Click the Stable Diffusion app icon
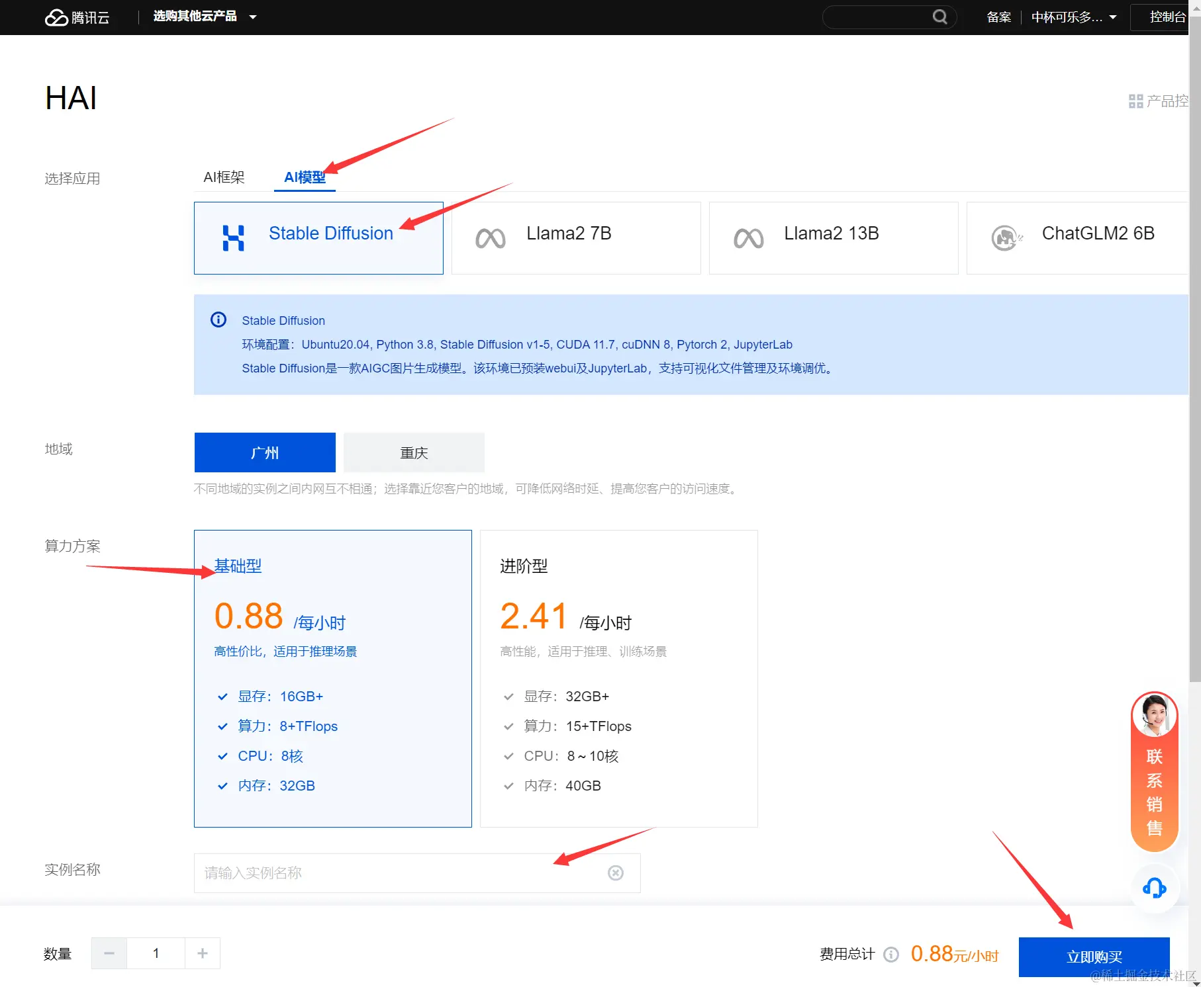This screenshot has width=1201, height=987. (x=233, y=237)
